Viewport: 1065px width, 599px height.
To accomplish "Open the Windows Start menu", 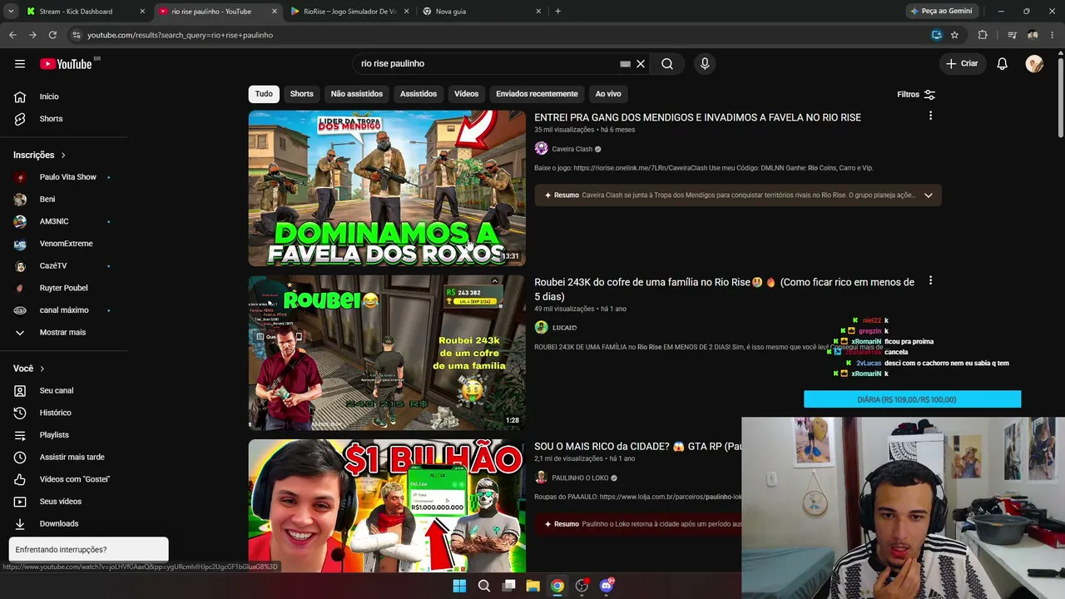I will pyautogui.click(x=459, y=586).
